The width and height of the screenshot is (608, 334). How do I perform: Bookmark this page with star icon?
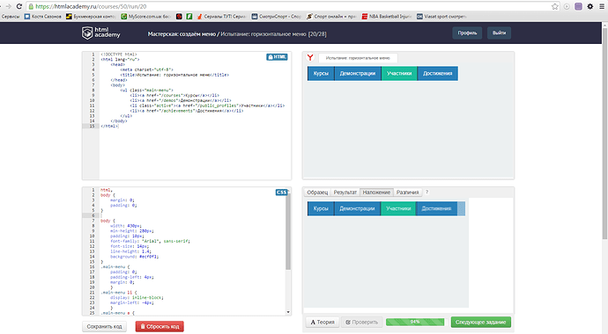click(555, 6)
